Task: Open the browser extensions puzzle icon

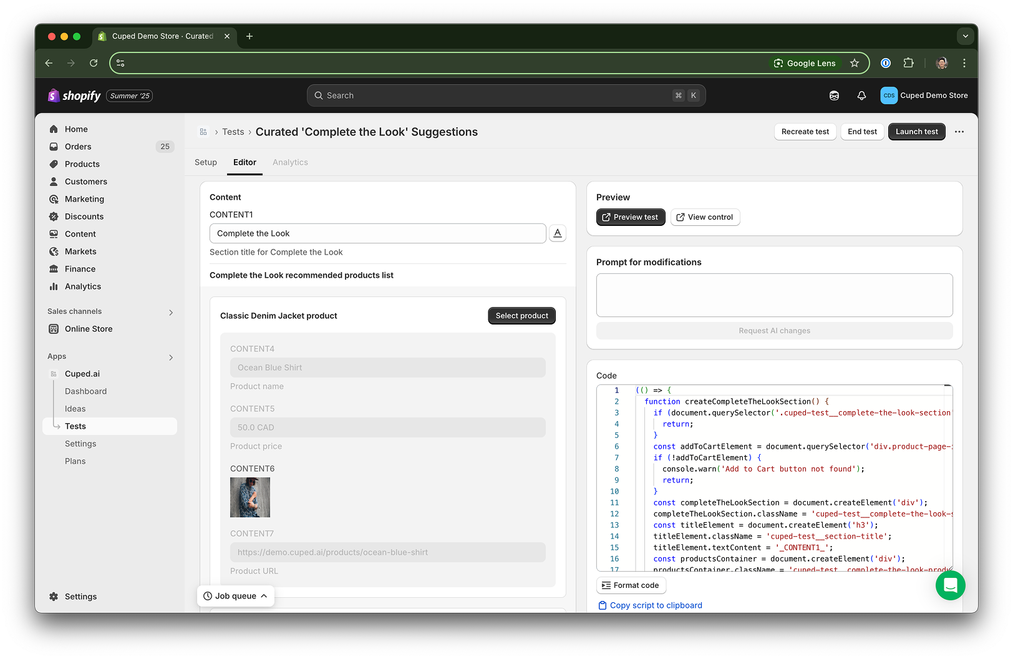Action: pyautogui.click(x=908, y=63)
